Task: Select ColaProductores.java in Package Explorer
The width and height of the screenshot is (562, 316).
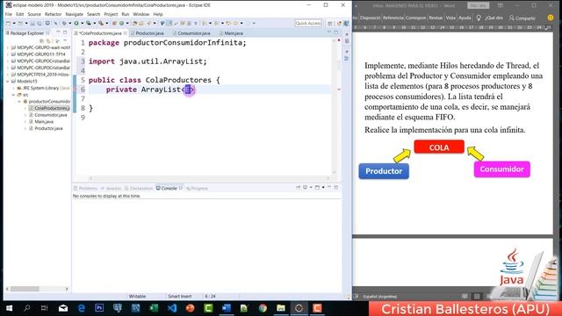Action: pyautogui.click(x=49, y=108)
